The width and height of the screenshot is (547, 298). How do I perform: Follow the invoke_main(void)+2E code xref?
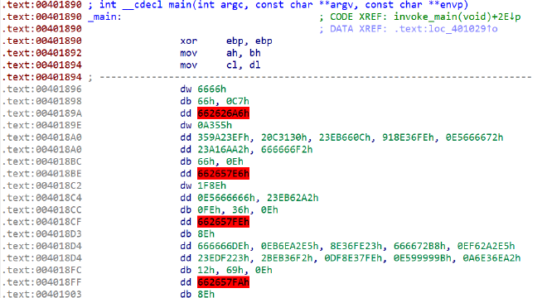coord(457,17)
